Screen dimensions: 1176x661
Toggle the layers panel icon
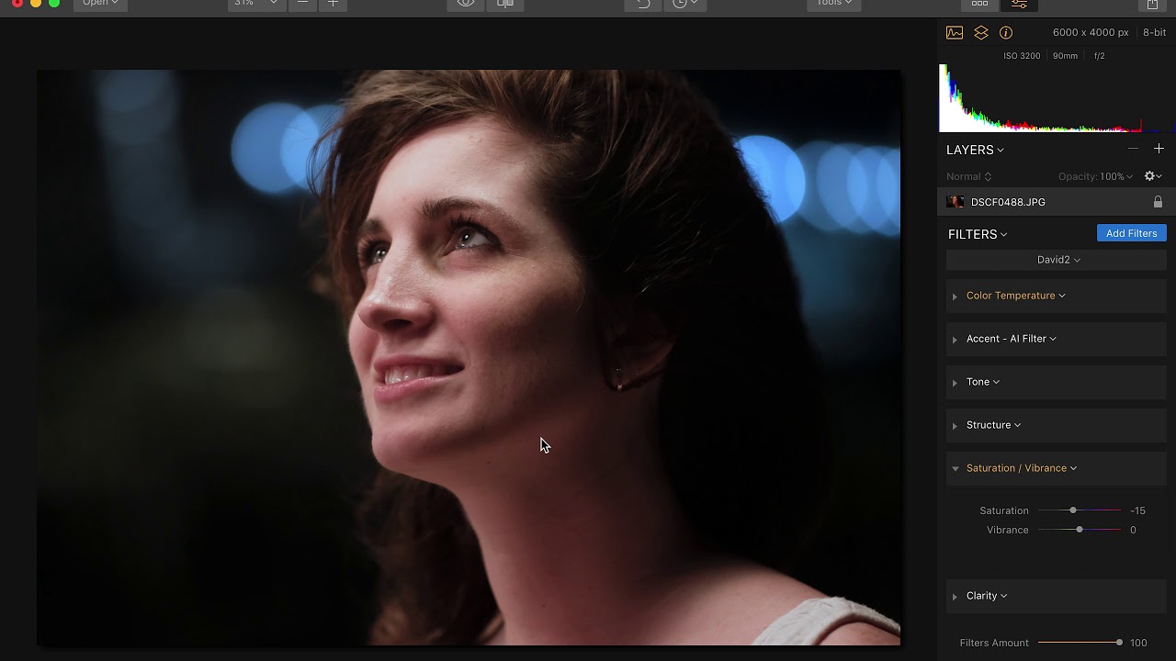[981, 32]
